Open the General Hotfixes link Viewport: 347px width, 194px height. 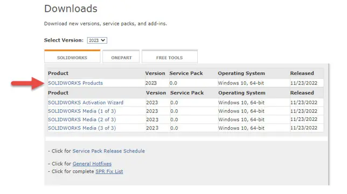92,164
